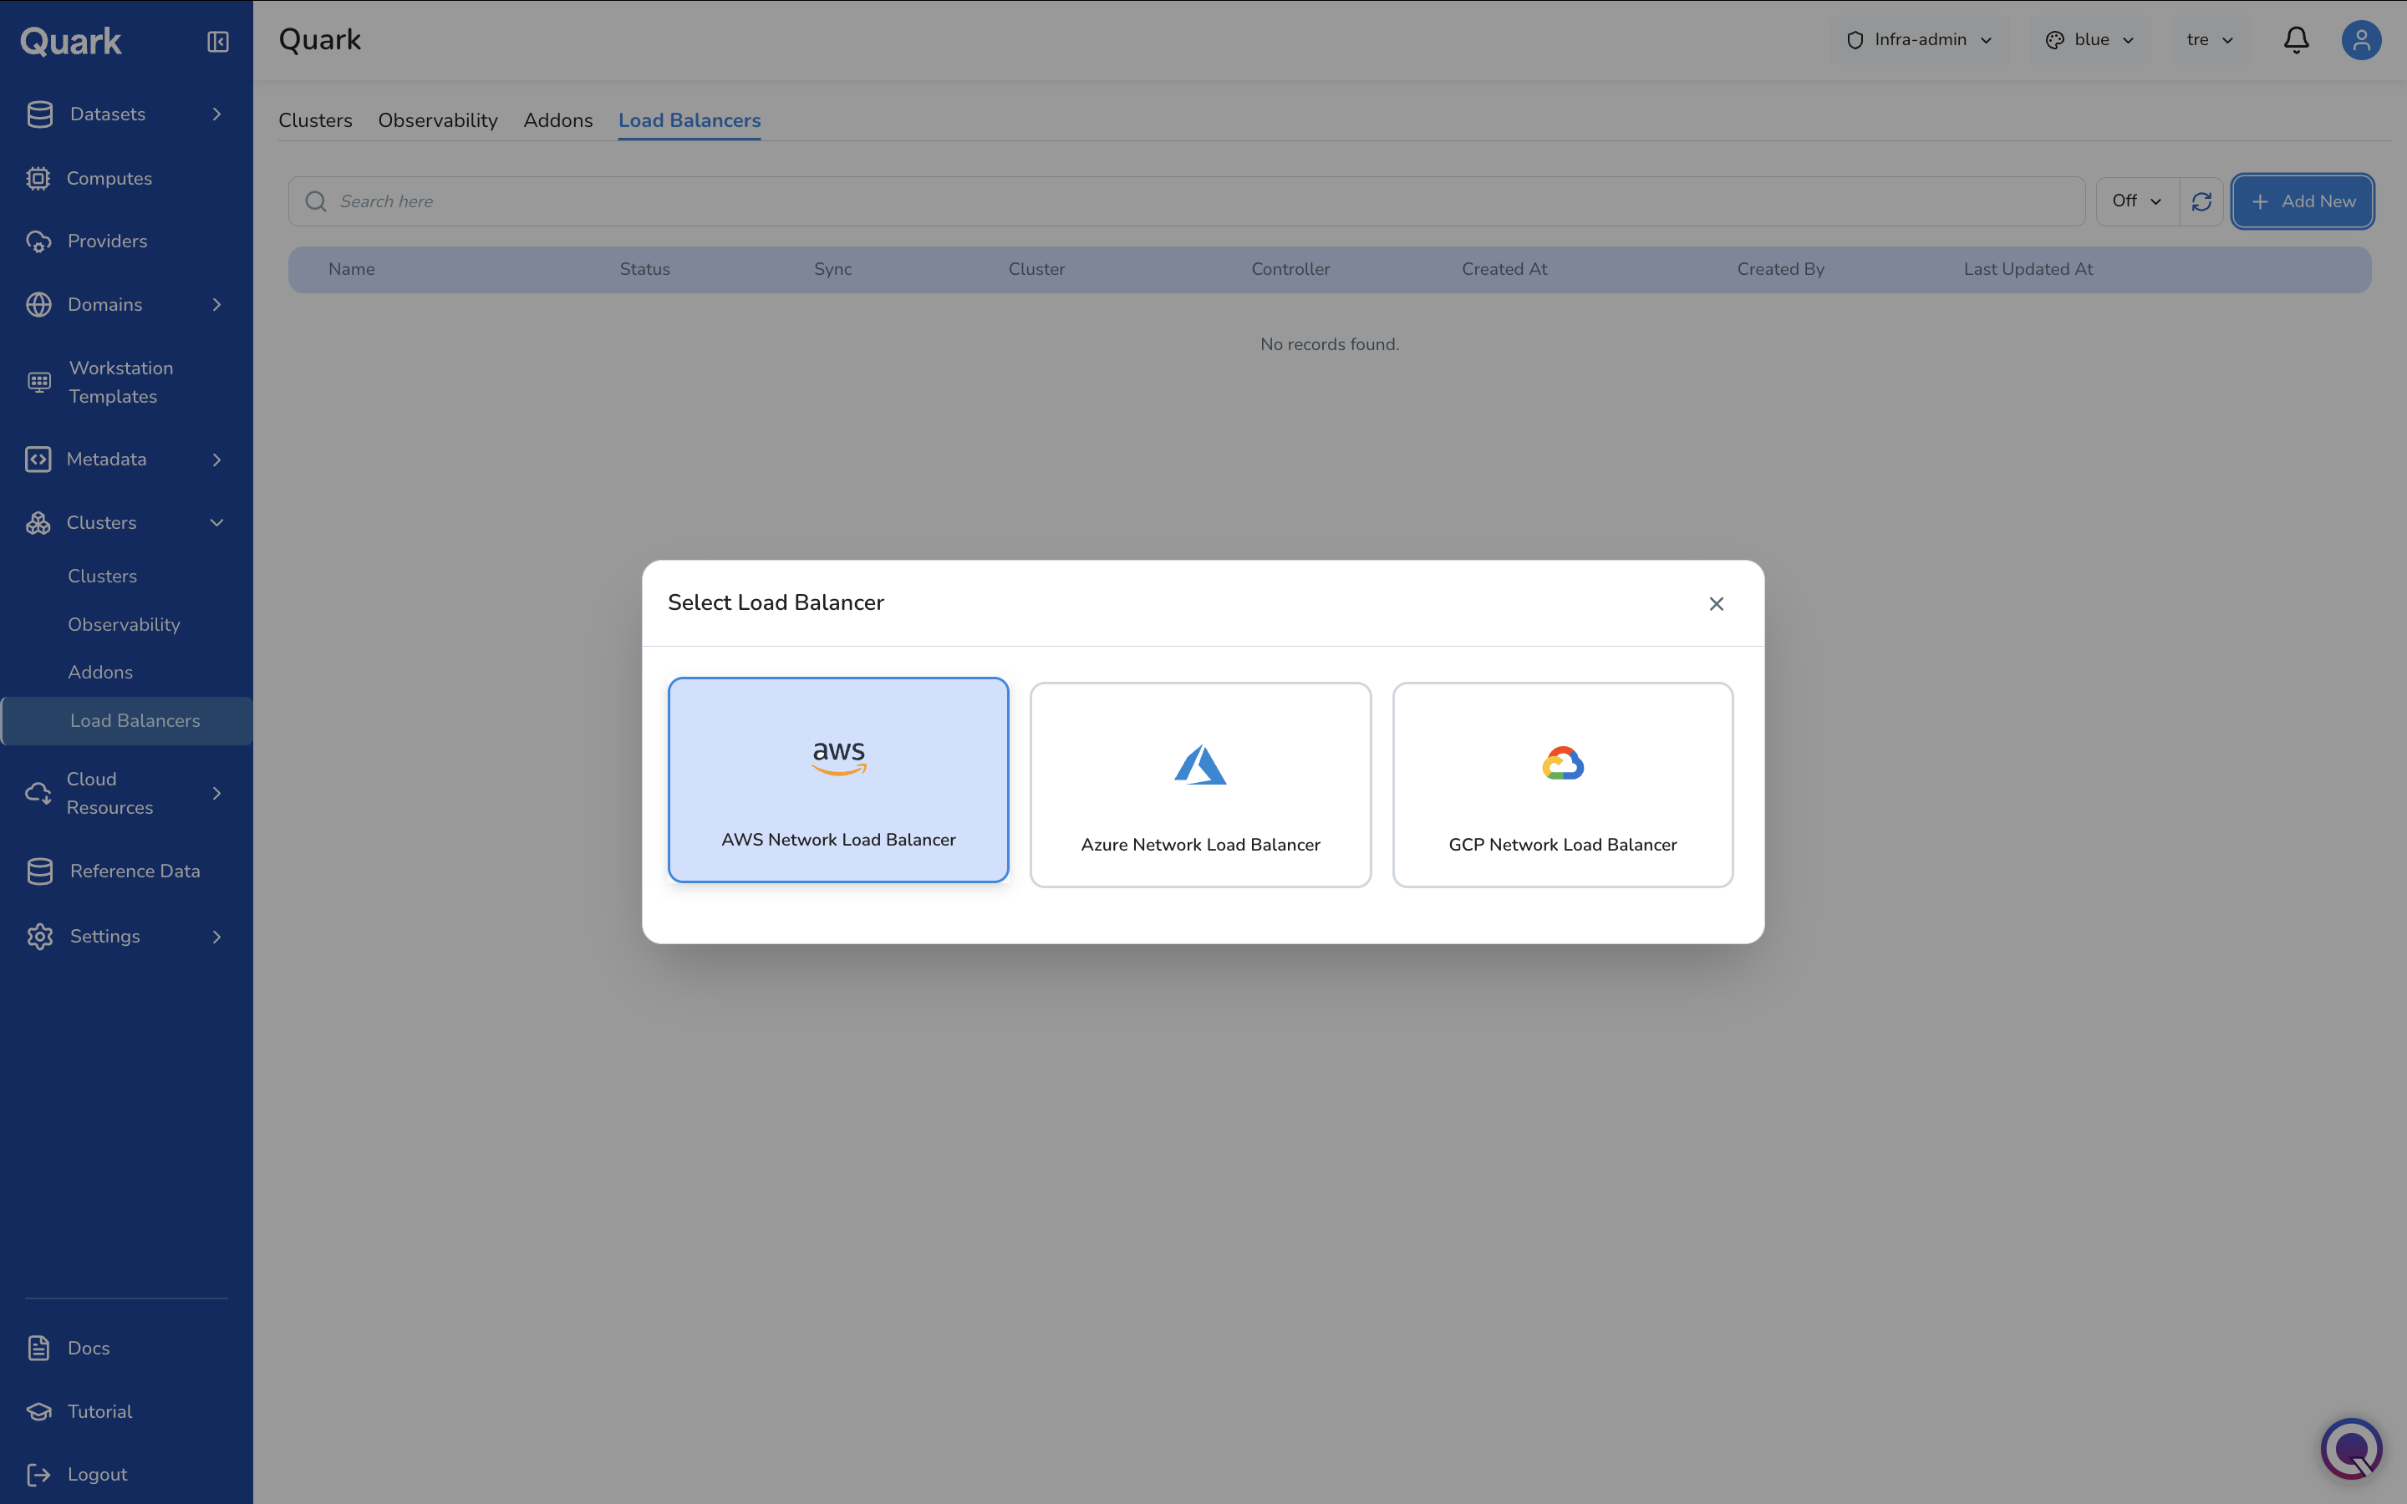Click the Status column header

point(644,270)
